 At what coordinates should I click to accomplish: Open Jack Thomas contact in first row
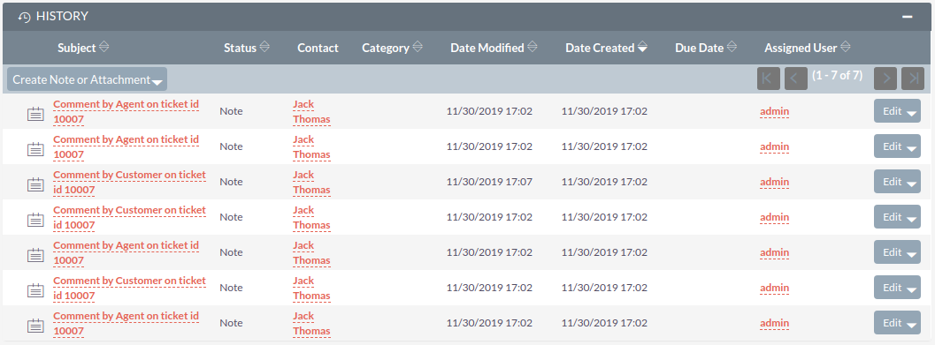tap(311, 112)
